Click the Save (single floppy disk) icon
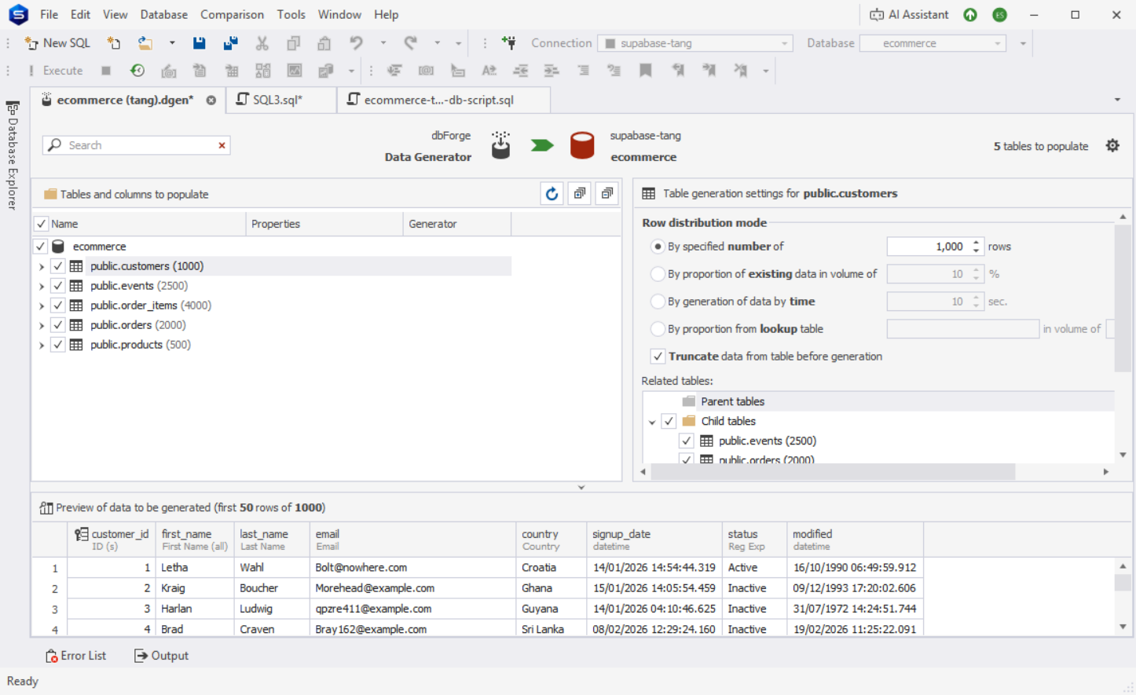Image resolution: width=1136 pixels, height=695 pixels. pos(200,43)
